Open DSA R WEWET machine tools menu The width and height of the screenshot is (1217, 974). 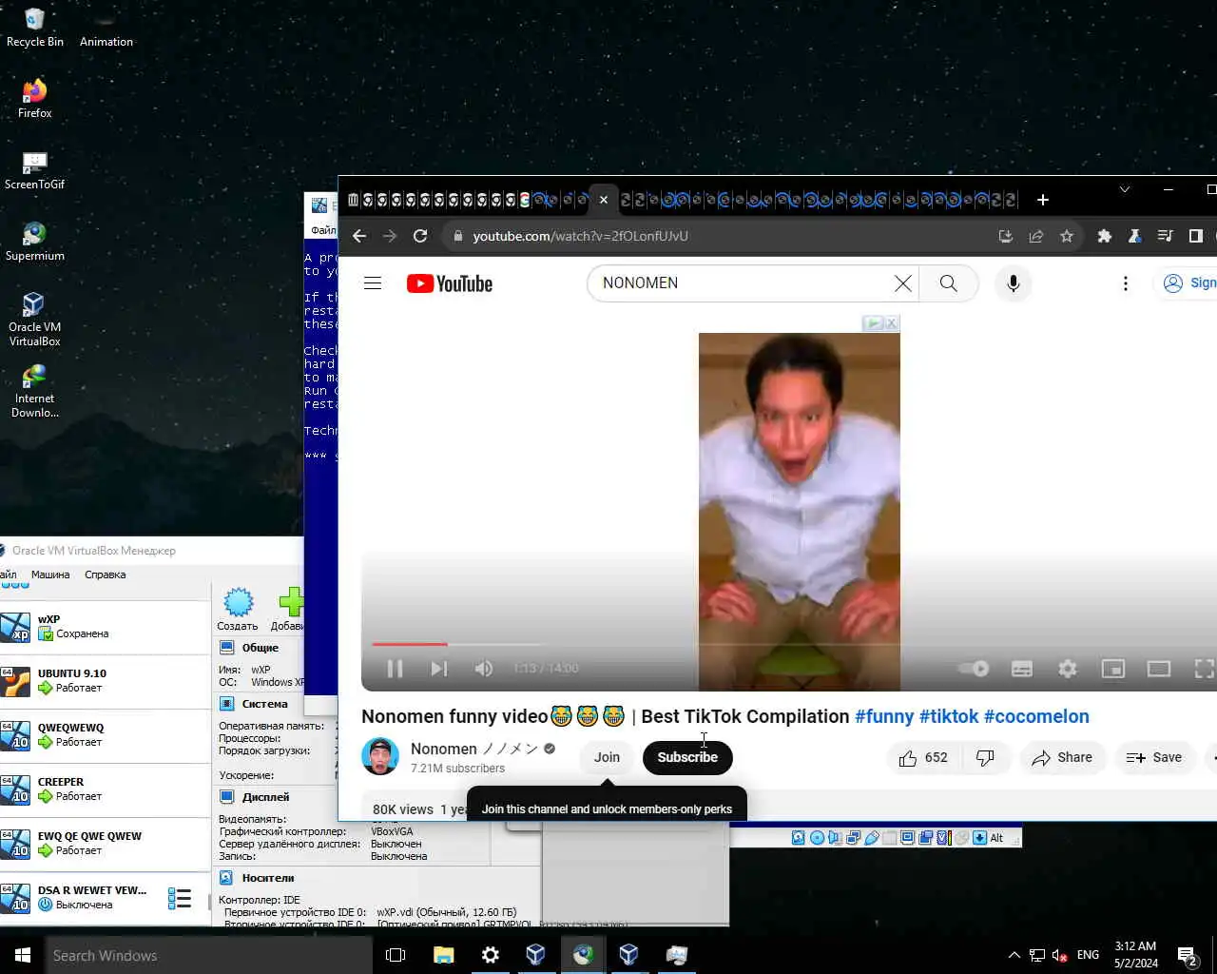coord(180,898)
